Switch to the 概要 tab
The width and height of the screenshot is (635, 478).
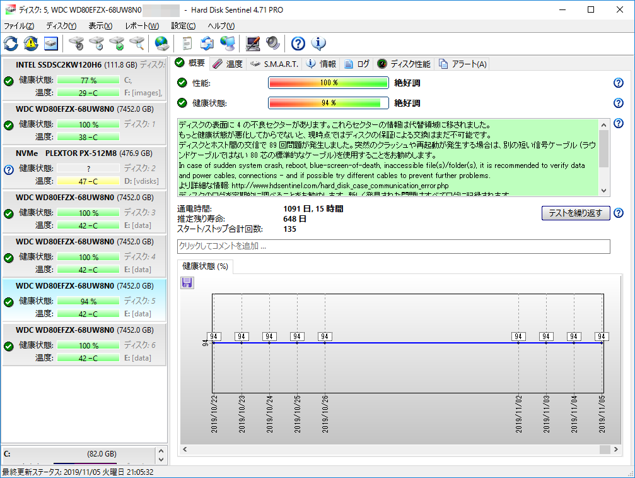pos(190,63)
